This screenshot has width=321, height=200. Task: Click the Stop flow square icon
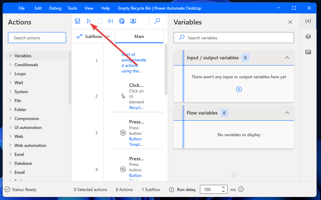[100, 21]
